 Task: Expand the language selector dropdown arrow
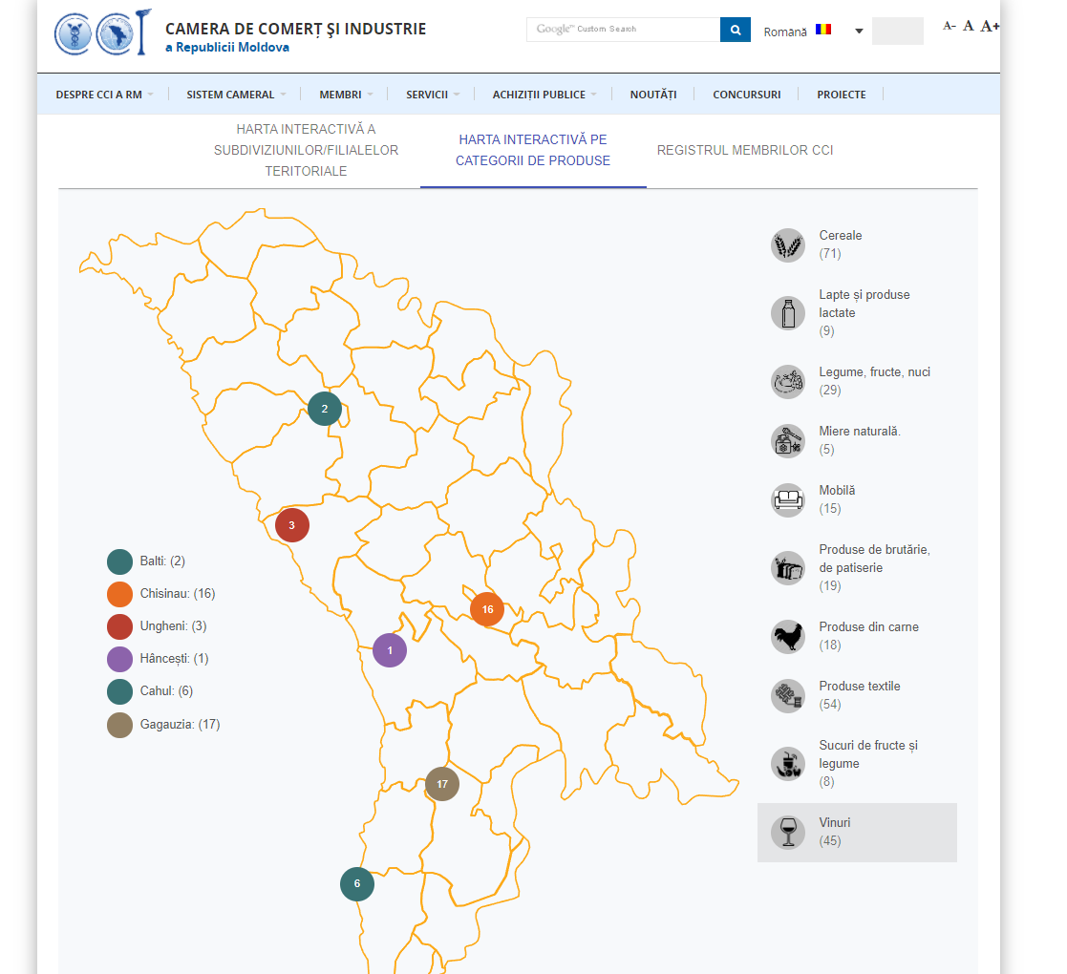[x=859, y=32]
